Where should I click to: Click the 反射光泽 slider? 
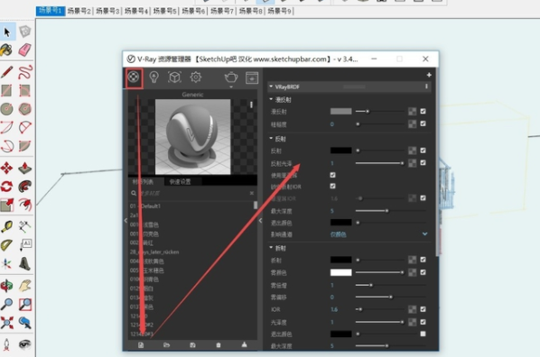click(x=379, y=163)
